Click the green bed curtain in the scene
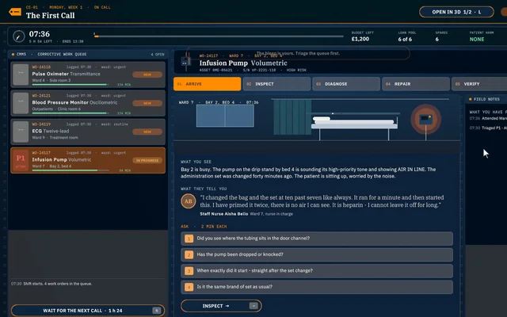Screen dimensions: 507x317 pos(292,116)
